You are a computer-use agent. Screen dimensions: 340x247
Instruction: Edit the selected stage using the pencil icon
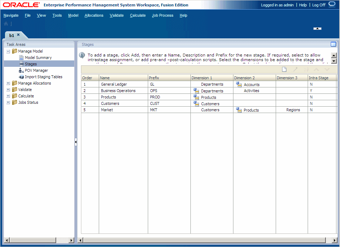294,69
